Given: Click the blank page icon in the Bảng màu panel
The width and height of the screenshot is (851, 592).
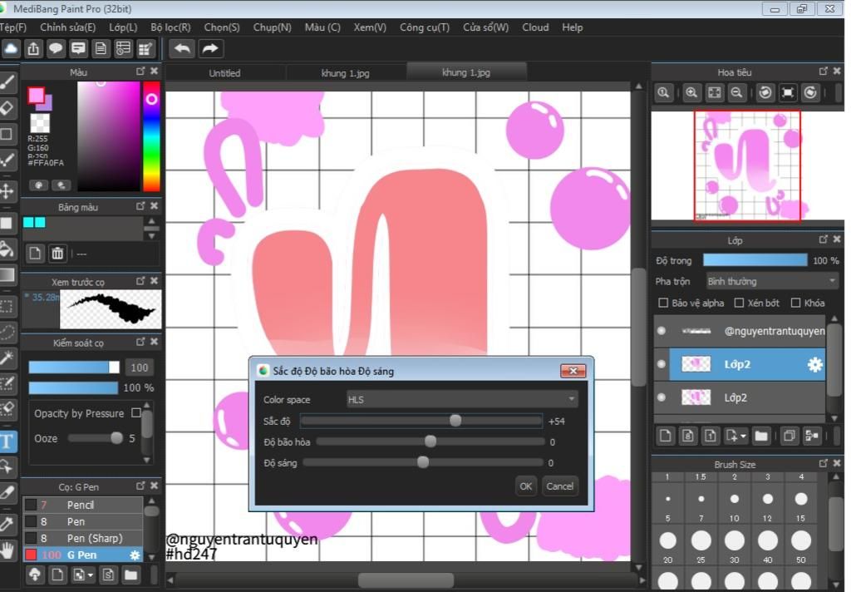Looking at the screenshot, I should tap(35, 253).
